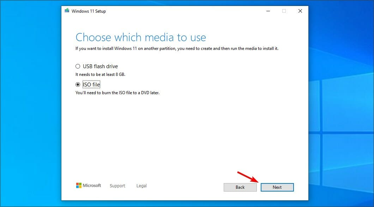Minimize the Windows 11 Setup window
This screenshot has height=207, width=374.
pyautogui.click(x=268, y=11)
